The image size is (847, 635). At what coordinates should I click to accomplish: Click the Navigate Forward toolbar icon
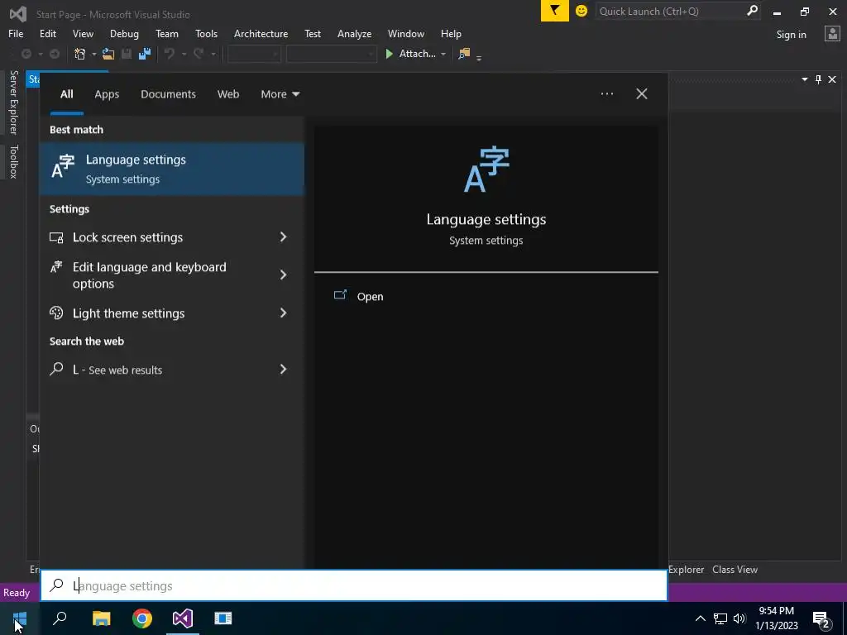click(55, 54)
